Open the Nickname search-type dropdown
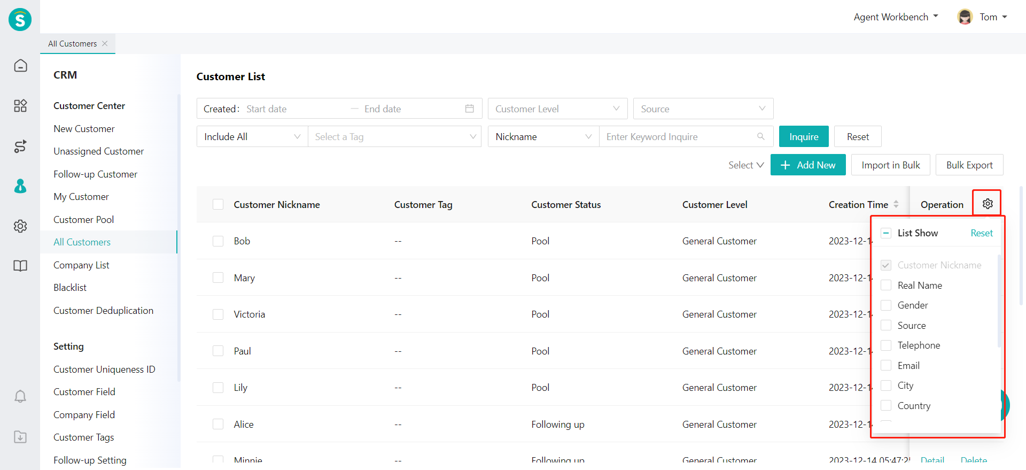The width and height of the screenshot is (1026, 470). pos(543,136)
